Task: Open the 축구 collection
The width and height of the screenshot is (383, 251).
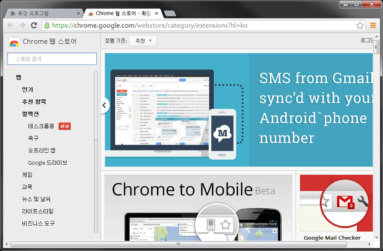Action: click(33, 138)
